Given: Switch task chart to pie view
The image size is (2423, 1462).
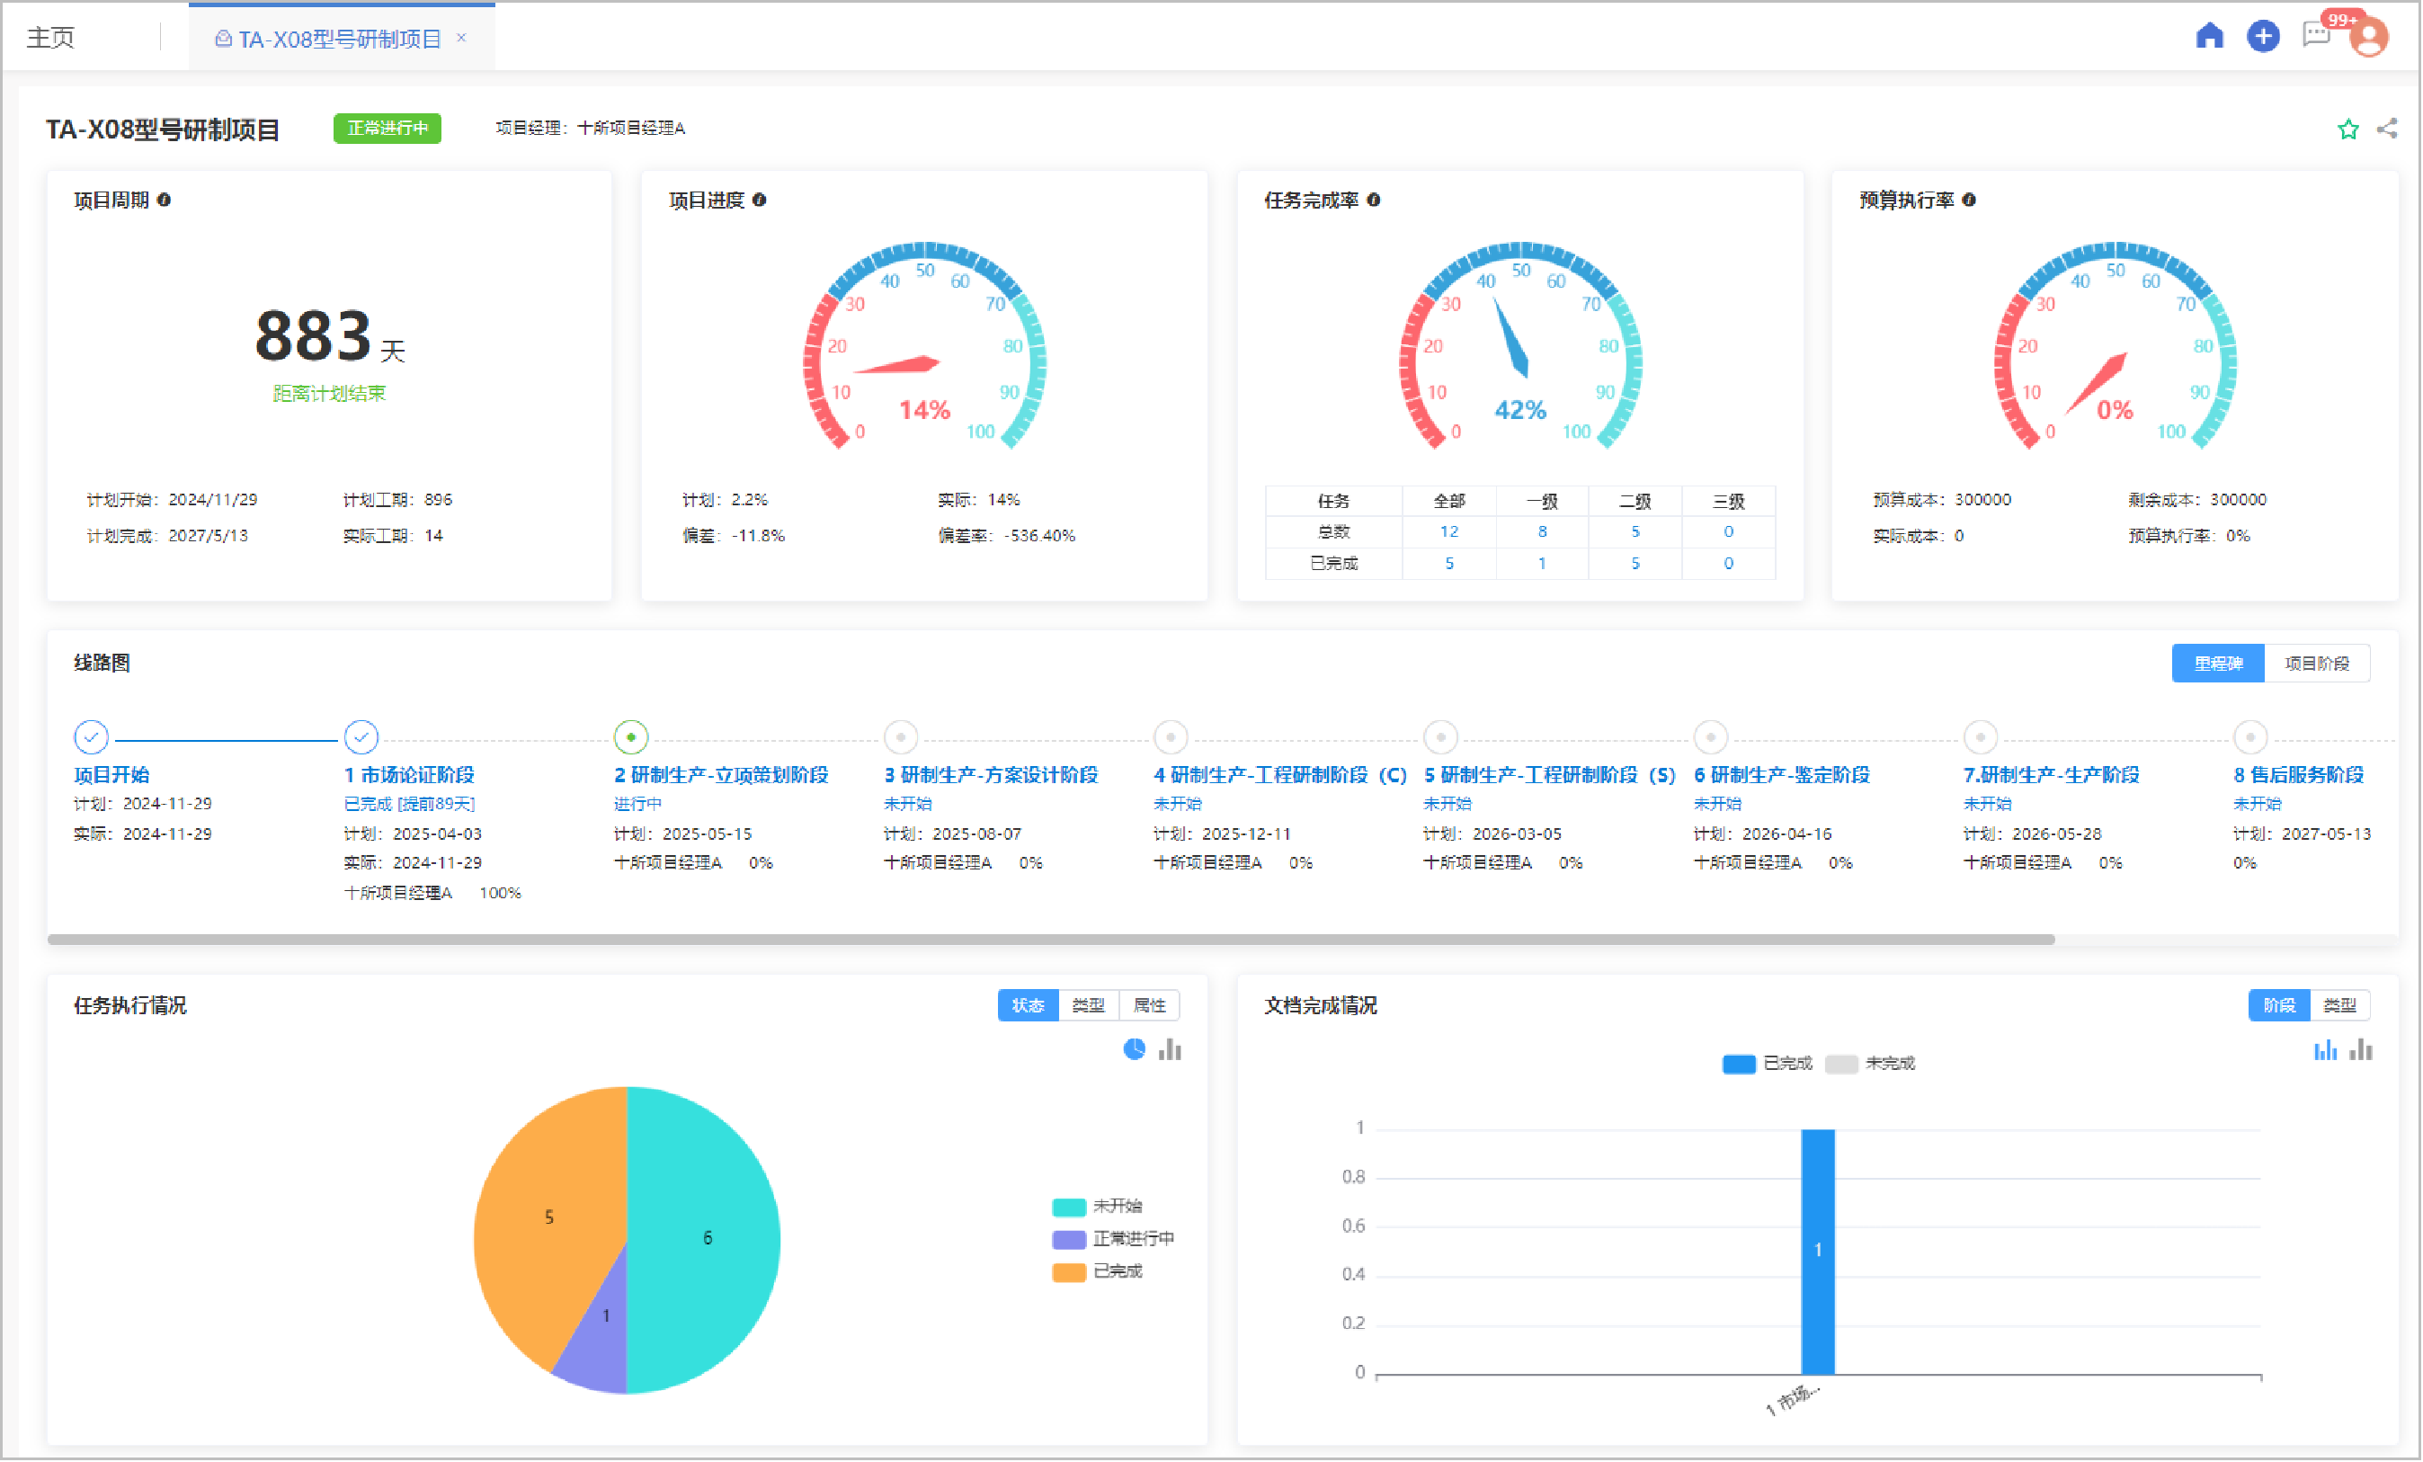Looking at the screenshot, I should click(x=1134, y=1050).
